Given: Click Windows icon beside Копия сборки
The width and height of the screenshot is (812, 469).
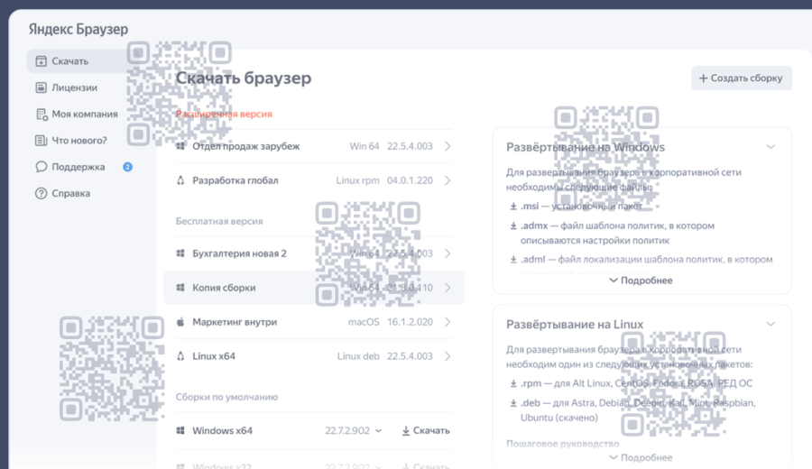Looking at the screenshot, I should click(x=180, y=288).
